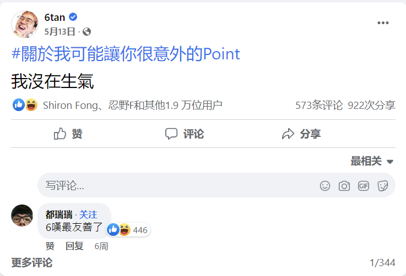Click the 分享 share button
Viewport: 406px width, 276px height.
click(x=301, y=134)
